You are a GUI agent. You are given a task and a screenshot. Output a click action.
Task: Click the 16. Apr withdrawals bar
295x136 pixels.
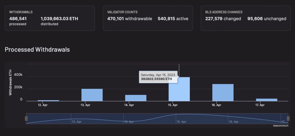click(x=223, y=92)
